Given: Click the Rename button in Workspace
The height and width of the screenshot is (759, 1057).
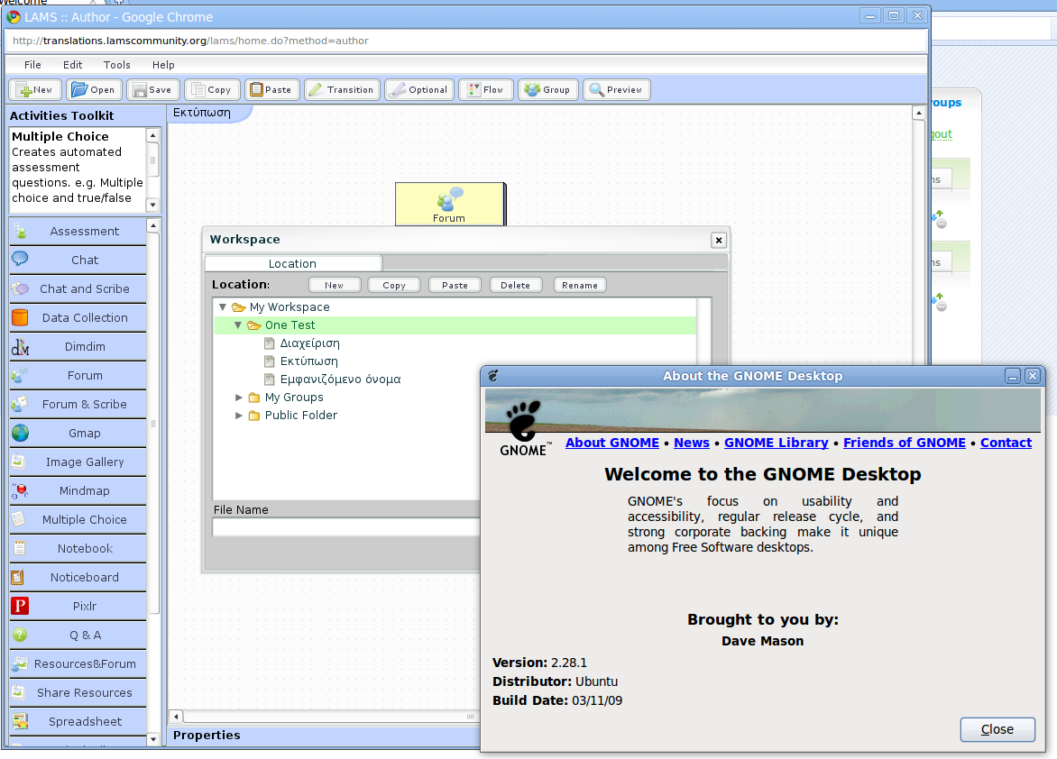Looking at the screenshot, I should coord(579,285).
